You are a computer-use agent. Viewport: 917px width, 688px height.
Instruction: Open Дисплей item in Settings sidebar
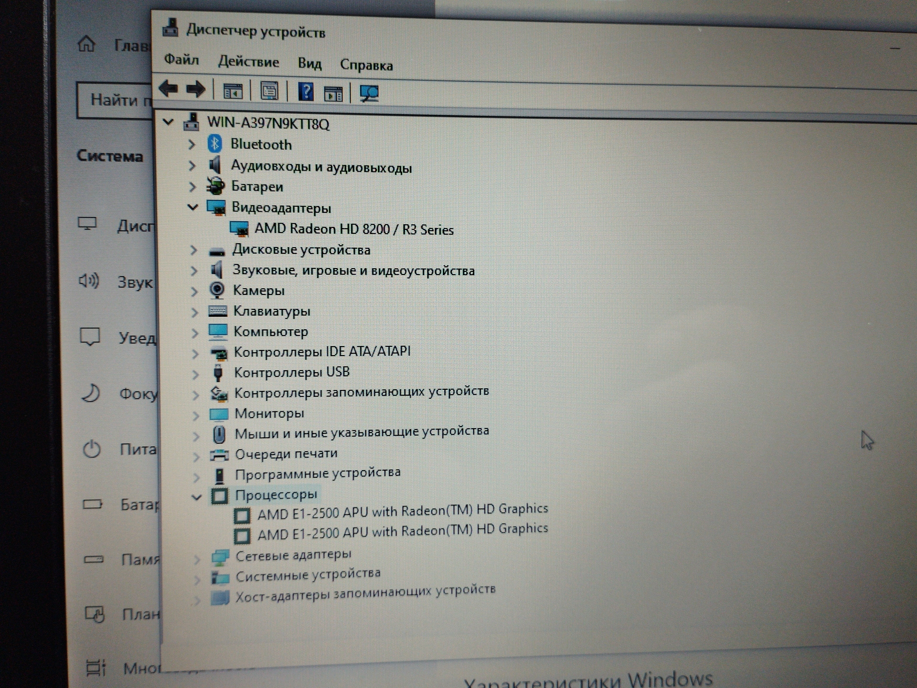(117, 225)
